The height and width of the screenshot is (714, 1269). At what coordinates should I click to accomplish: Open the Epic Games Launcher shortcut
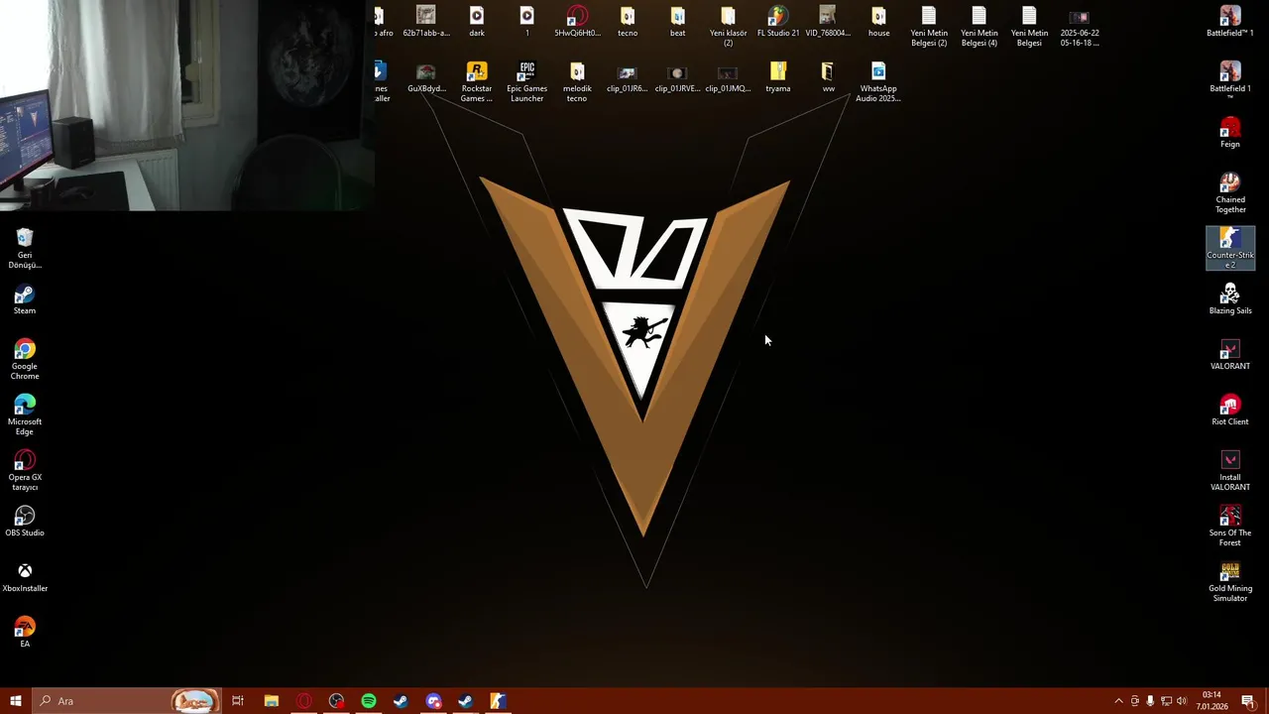click(x=526, y=81)
